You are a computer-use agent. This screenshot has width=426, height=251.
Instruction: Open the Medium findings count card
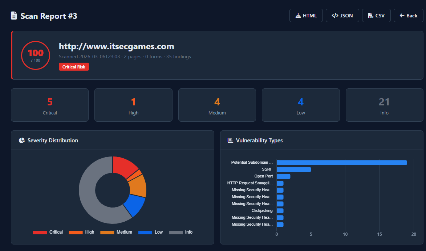(217, 105)
